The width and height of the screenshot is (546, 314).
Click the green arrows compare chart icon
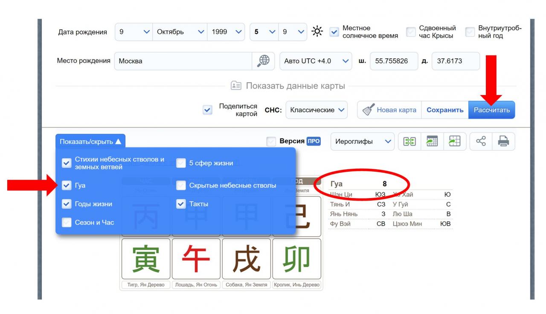pyautogui.click(x=409, y=141)
